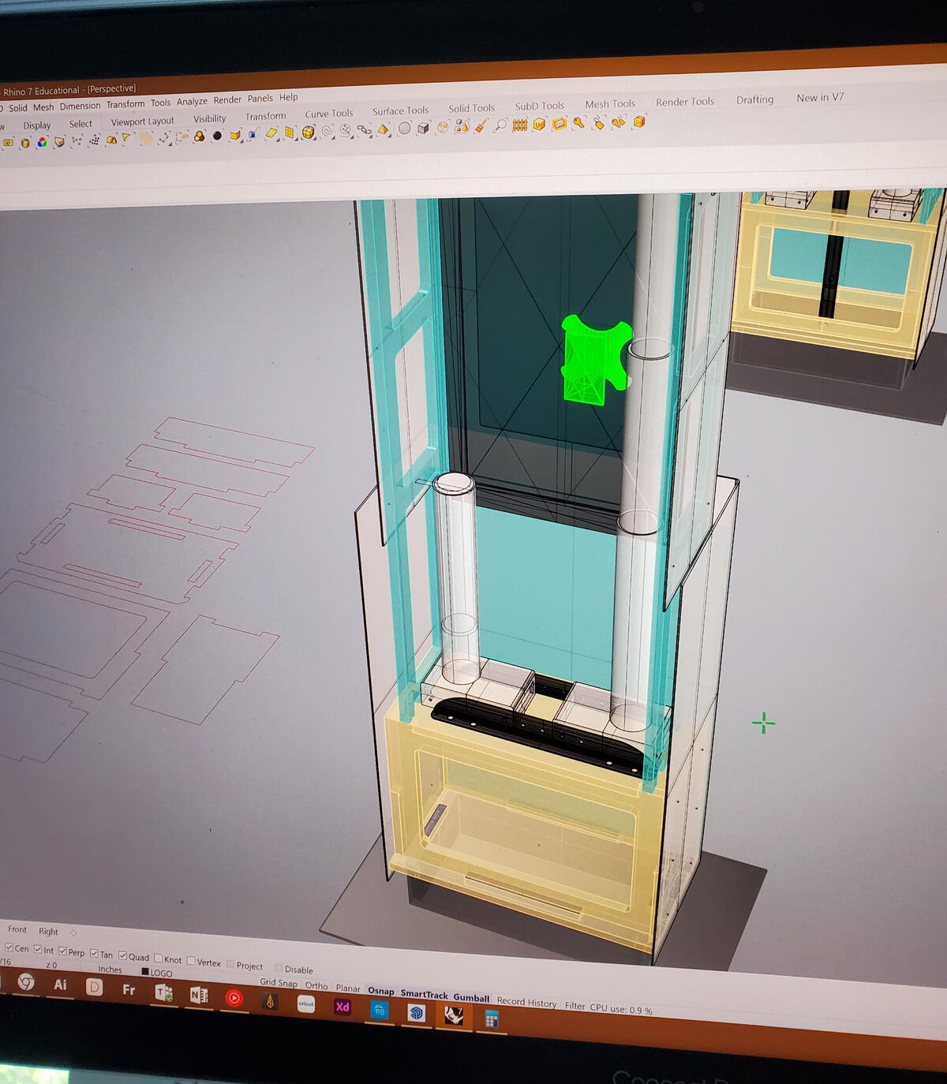Open the Analyze menu
The height and width of the screenshot is (1084, 947).
tap(192, 101)
